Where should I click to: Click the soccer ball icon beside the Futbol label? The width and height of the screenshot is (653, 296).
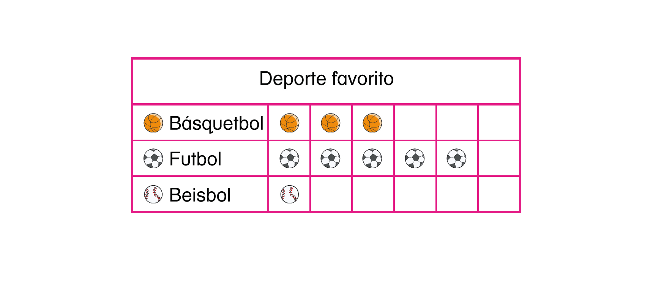[153, 159]
